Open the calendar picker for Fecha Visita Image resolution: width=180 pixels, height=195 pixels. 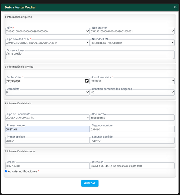(x=87, y=81)
